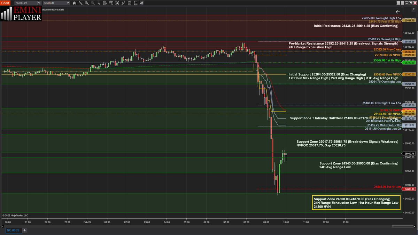
Task: Activate the zoom in magnifier
Action: (87, 3)
